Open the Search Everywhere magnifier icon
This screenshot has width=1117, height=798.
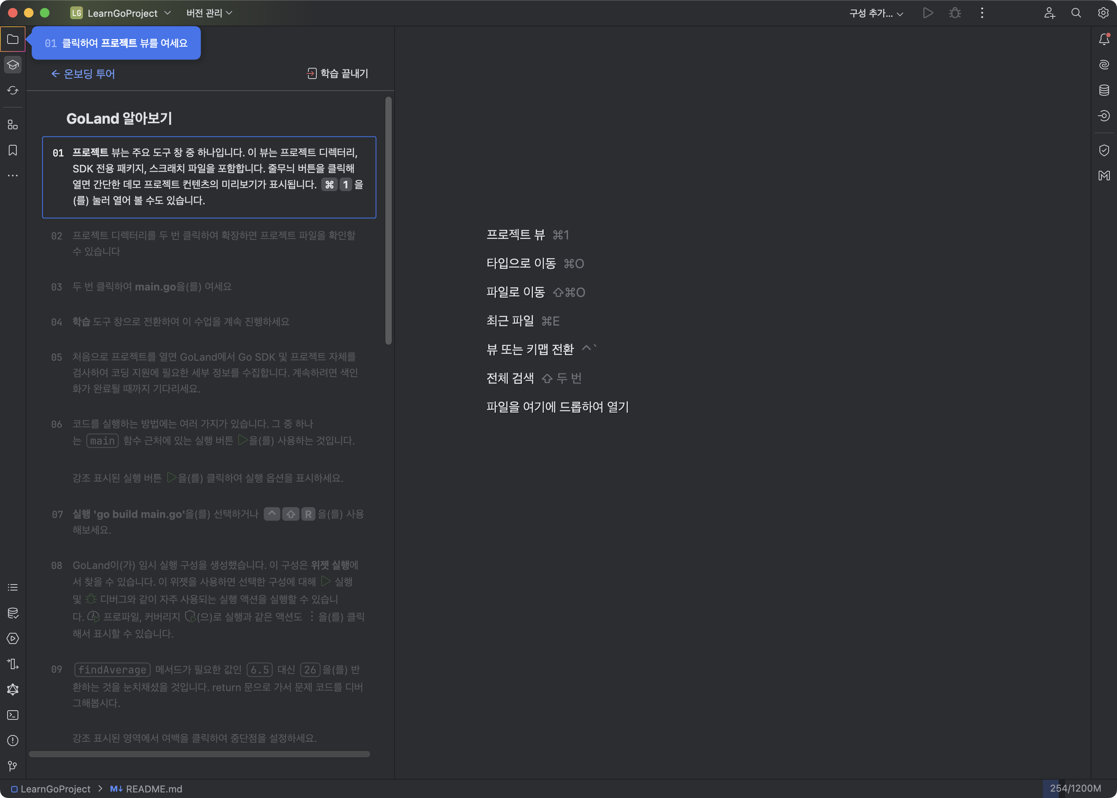point(1076,13)
